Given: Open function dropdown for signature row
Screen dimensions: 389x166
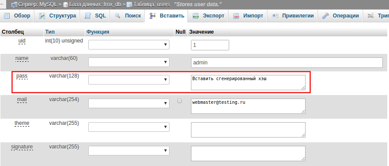Looking at the screenshot, I should tap(129, 151).
